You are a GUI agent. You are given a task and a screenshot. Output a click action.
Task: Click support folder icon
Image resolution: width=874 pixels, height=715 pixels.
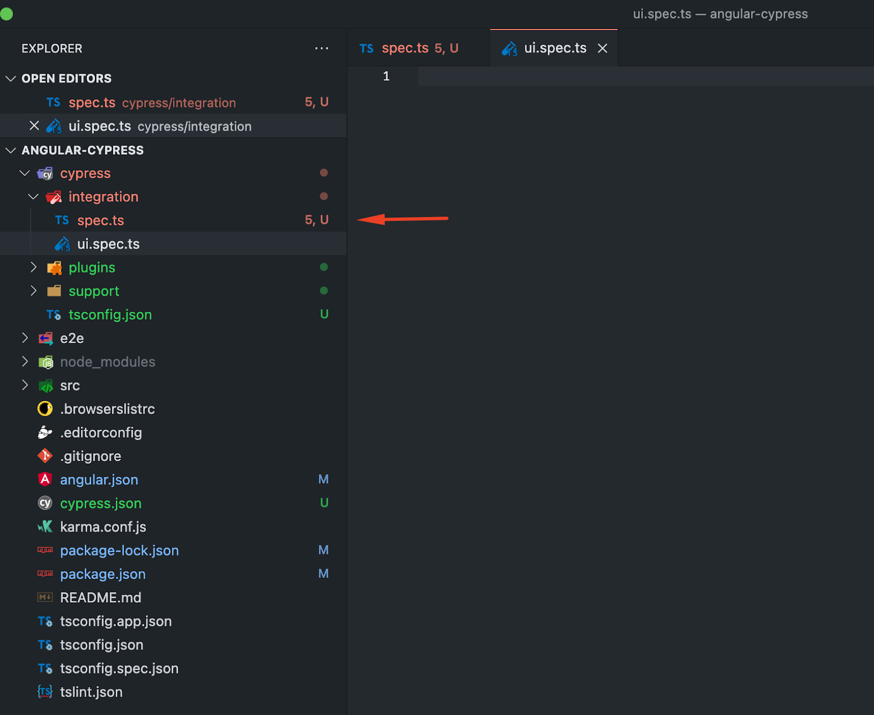[54, 291]
